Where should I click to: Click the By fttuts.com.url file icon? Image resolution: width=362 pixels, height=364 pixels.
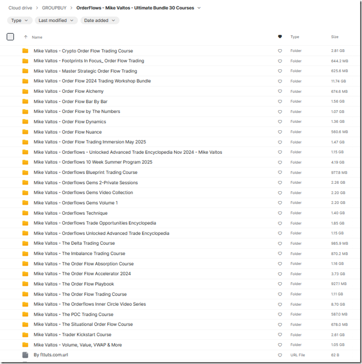click(25, 355)
